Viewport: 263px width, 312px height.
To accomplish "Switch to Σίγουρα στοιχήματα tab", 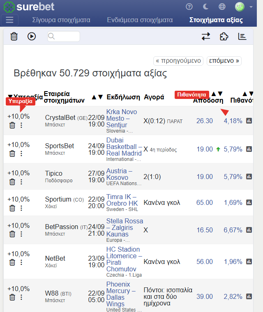I will (x=61, y=20).
